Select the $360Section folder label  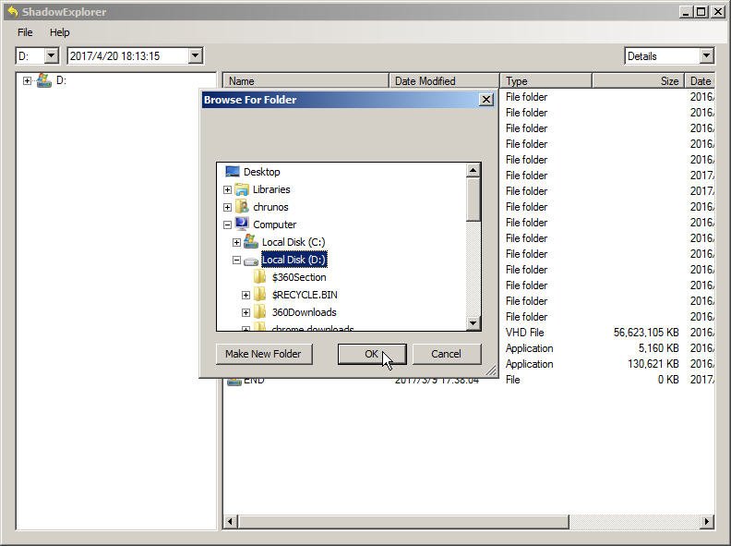point(299,277)
